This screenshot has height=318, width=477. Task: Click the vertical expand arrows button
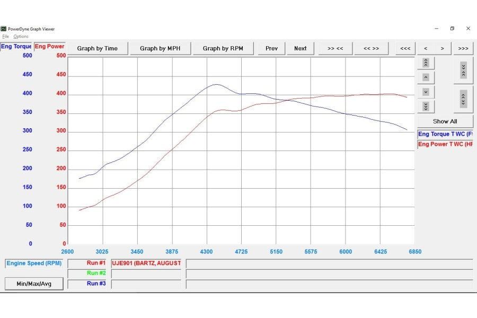(463, 99)
